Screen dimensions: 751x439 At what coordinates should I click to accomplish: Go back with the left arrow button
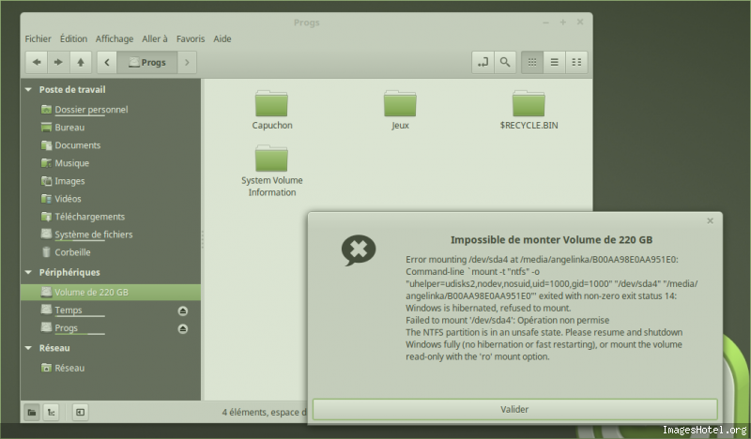click(37, 62)
